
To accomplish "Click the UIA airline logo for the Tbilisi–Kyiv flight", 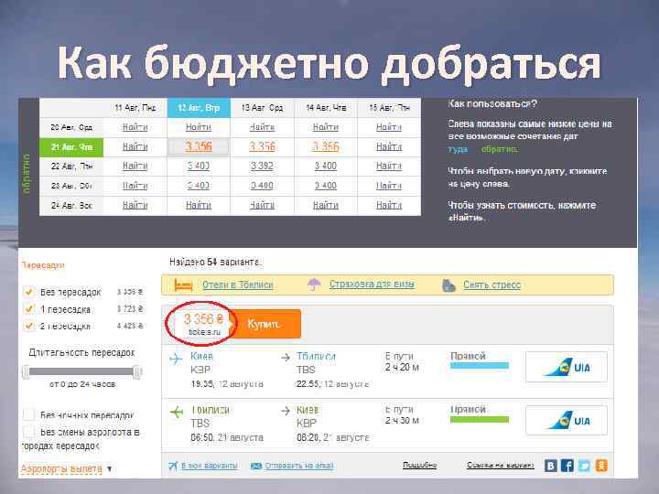I will 567,420.
